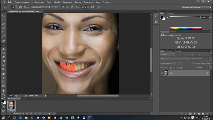Screen dimensions: 213x120
Task: Select the Brush tool in toolbox
Action: coord(3,45)
